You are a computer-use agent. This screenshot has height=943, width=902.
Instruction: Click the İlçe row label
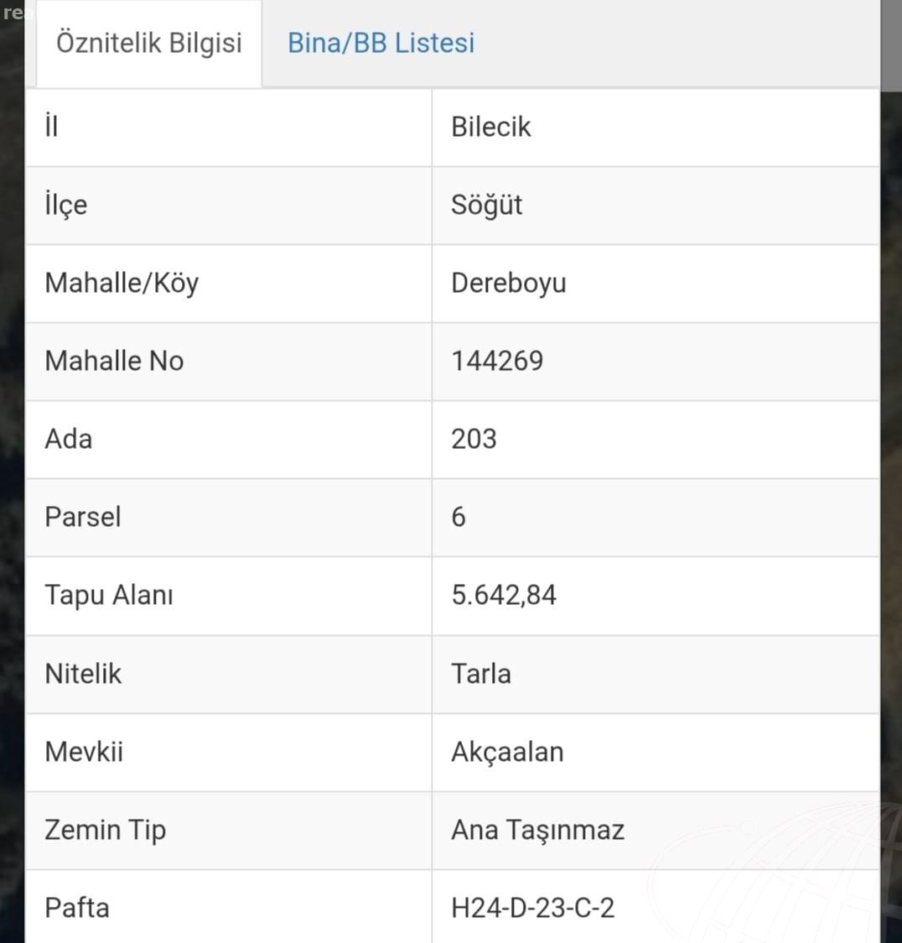point(66,205)
